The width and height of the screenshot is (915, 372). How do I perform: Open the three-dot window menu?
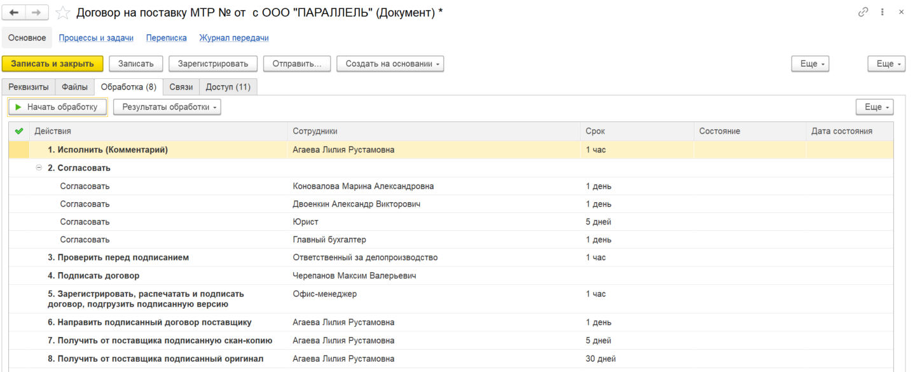click(883, 12)
